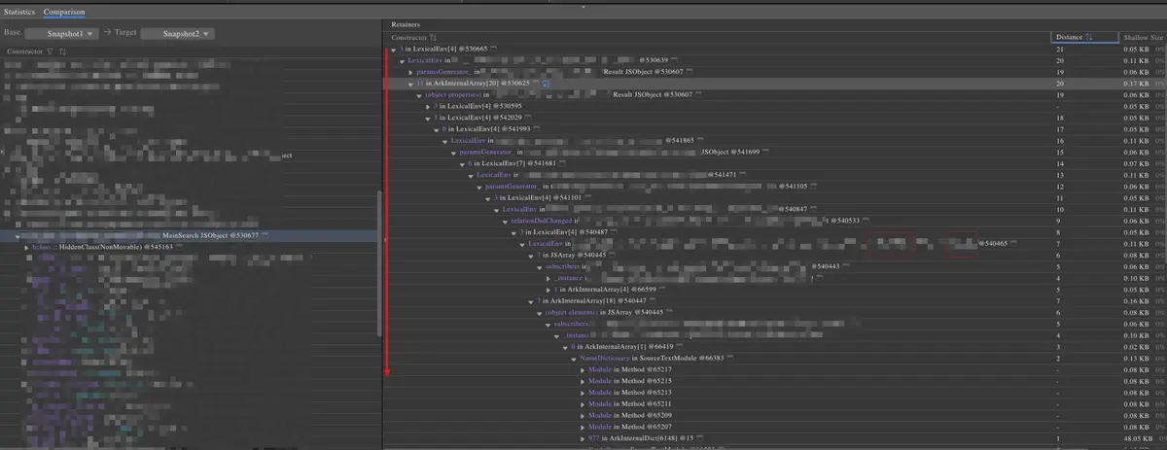Expand the 977 in ArkInternalDict[6148] @15 row

point(582,439)
